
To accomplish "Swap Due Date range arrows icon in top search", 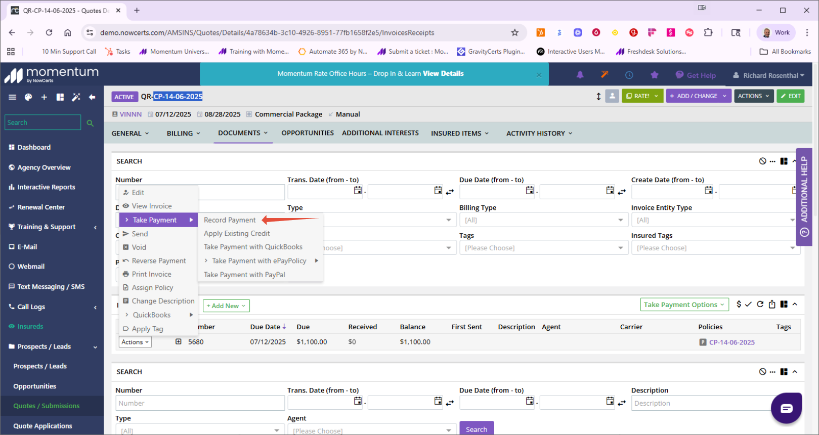I will (622, 192).
